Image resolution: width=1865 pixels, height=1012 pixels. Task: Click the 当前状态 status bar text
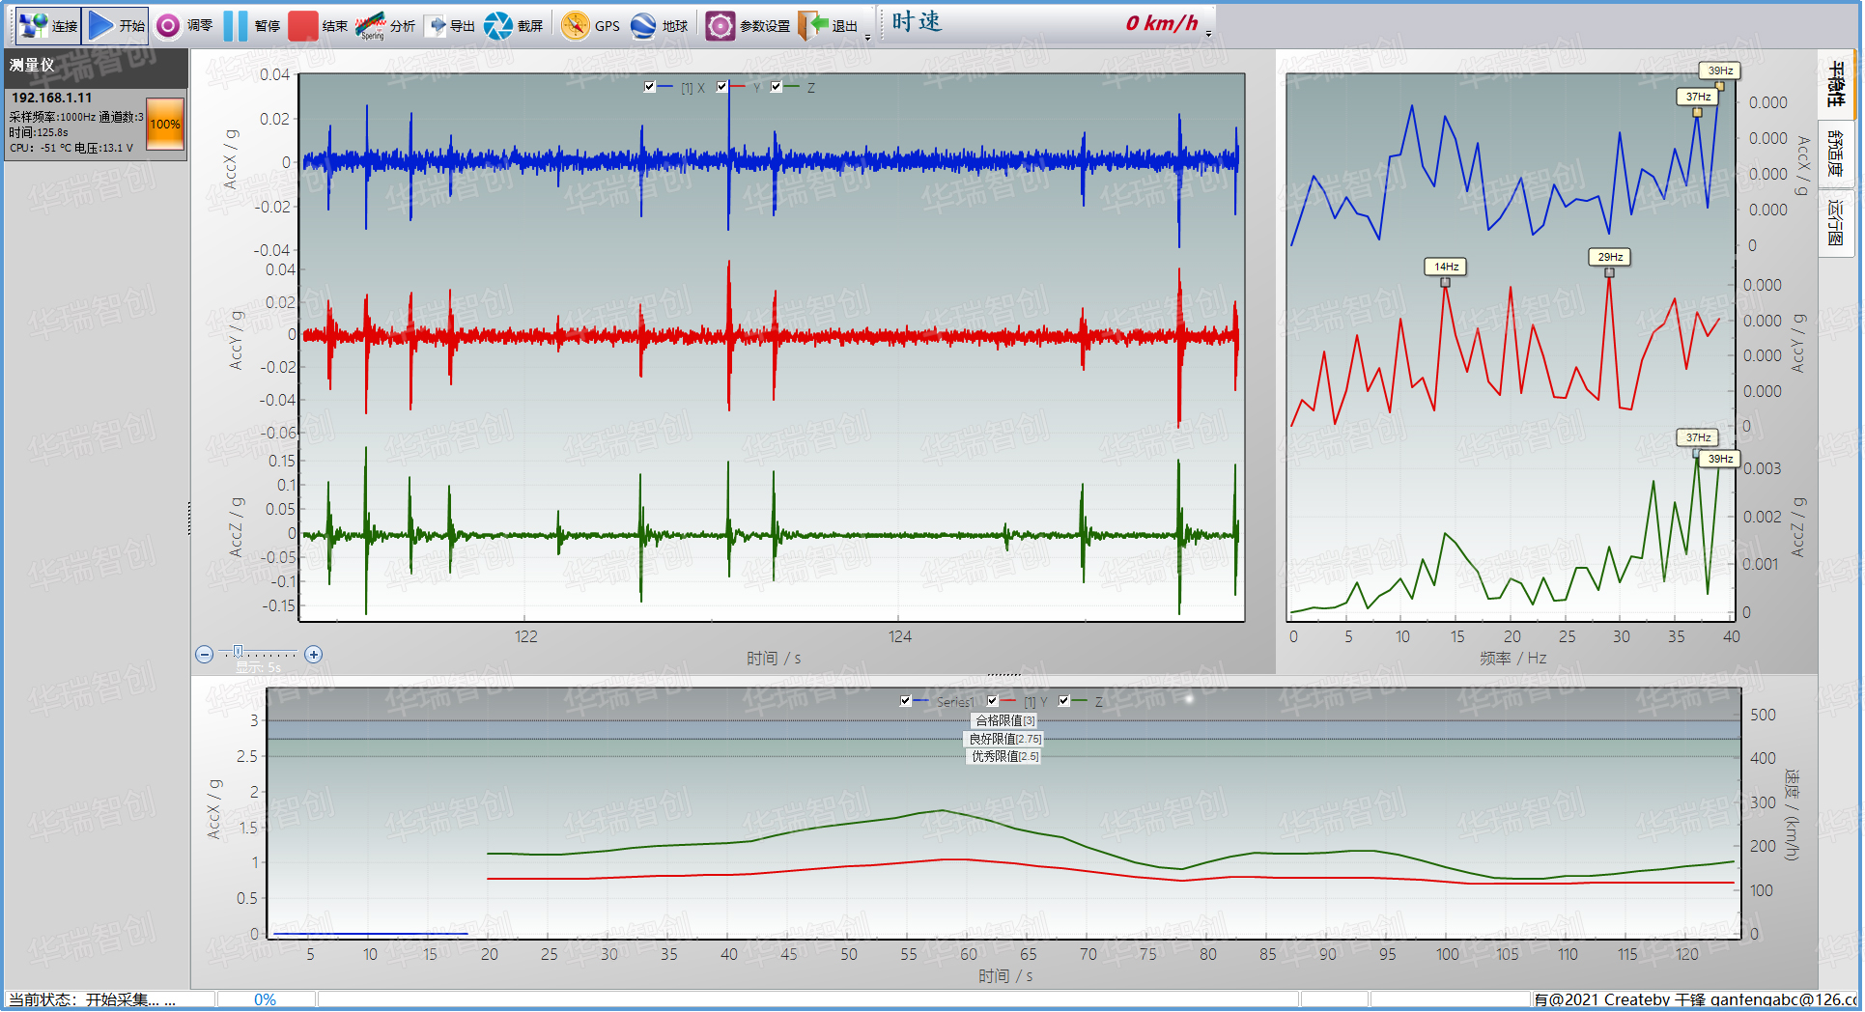tap(93, 999)
